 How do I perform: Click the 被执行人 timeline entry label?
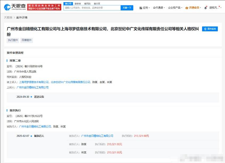(x=39, y=136)
